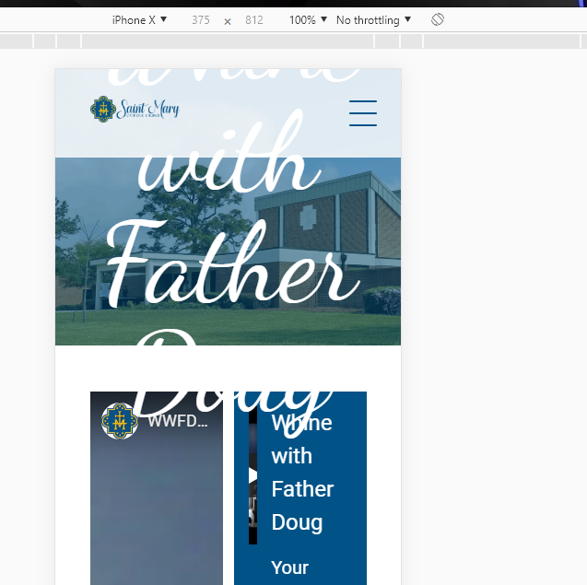Screen dimensions: 587x585
Task: Click the YouTube channel avatar badge
Action: tap(120, 421)
